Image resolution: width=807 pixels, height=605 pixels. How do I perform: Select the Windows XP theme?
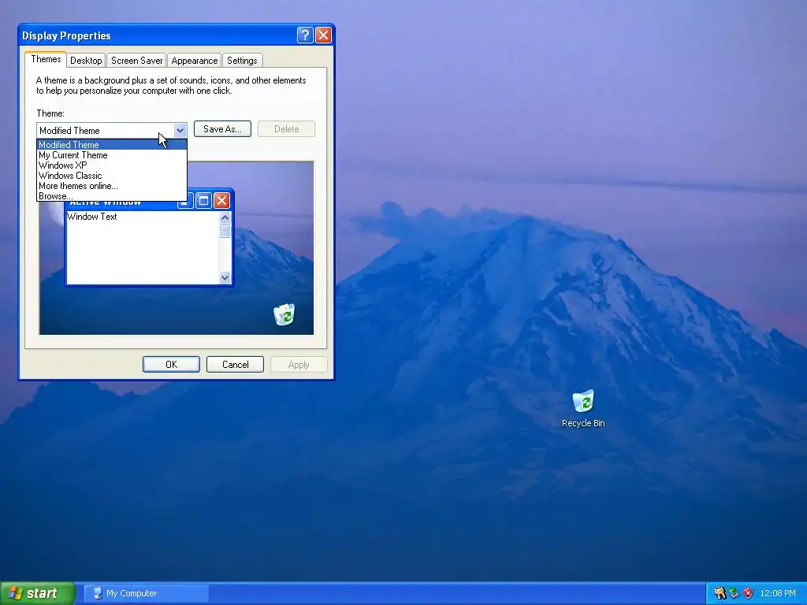pyautogui.click(x=112, y=165)
